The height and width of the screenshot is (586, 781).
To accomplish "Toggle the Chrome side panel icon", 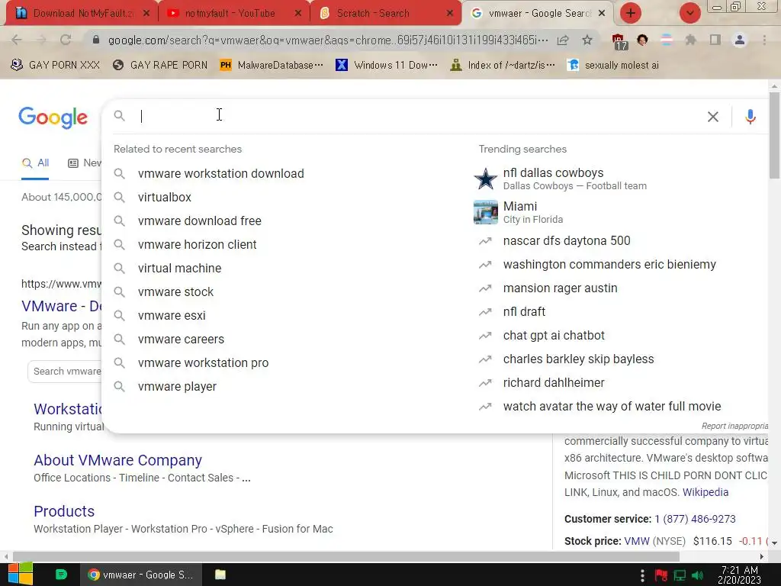I will click(x=715, y=40).
